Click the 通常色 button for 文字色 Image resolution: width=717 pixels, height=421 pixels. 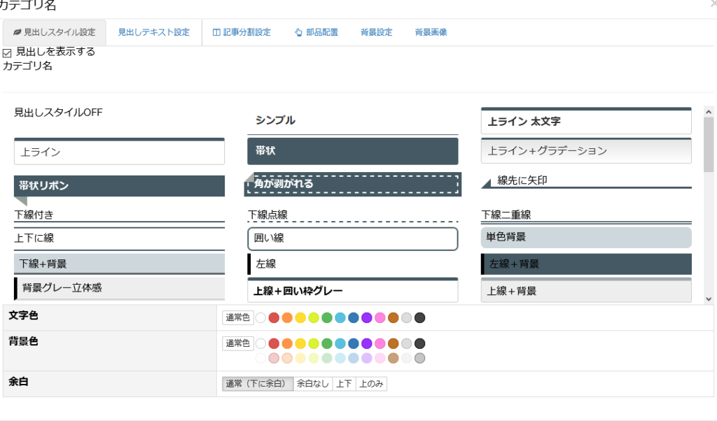pos(237,318)
